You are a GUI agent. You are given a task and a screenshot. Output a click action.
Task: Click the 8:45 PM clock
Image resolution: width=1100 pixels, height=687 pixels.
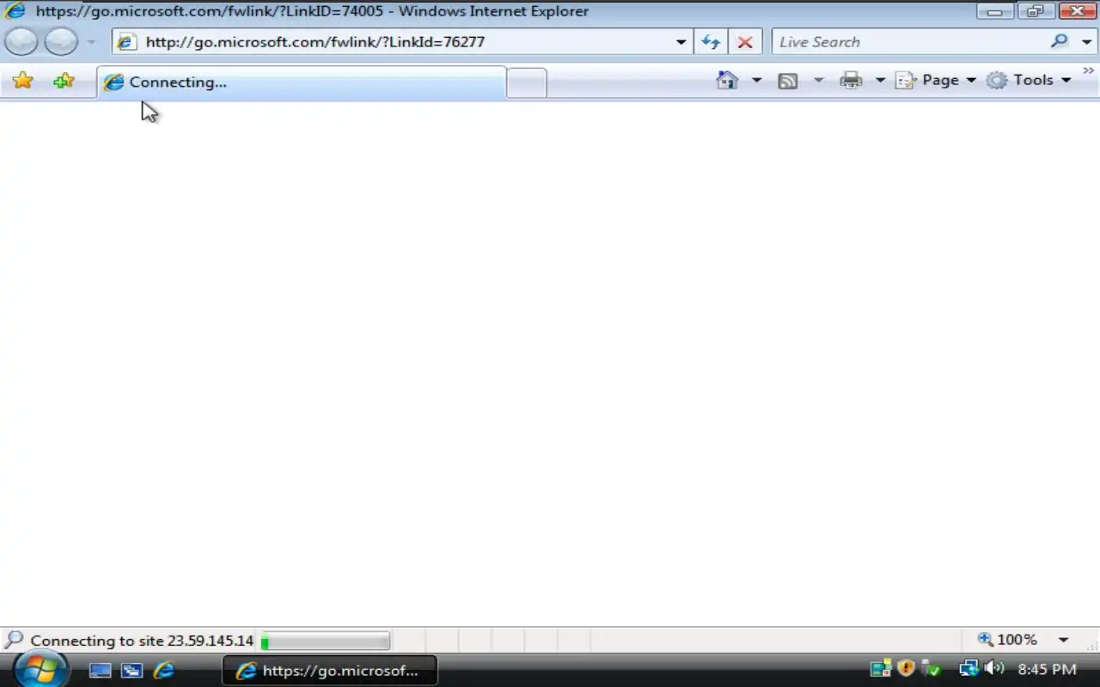coord(1047,669)
